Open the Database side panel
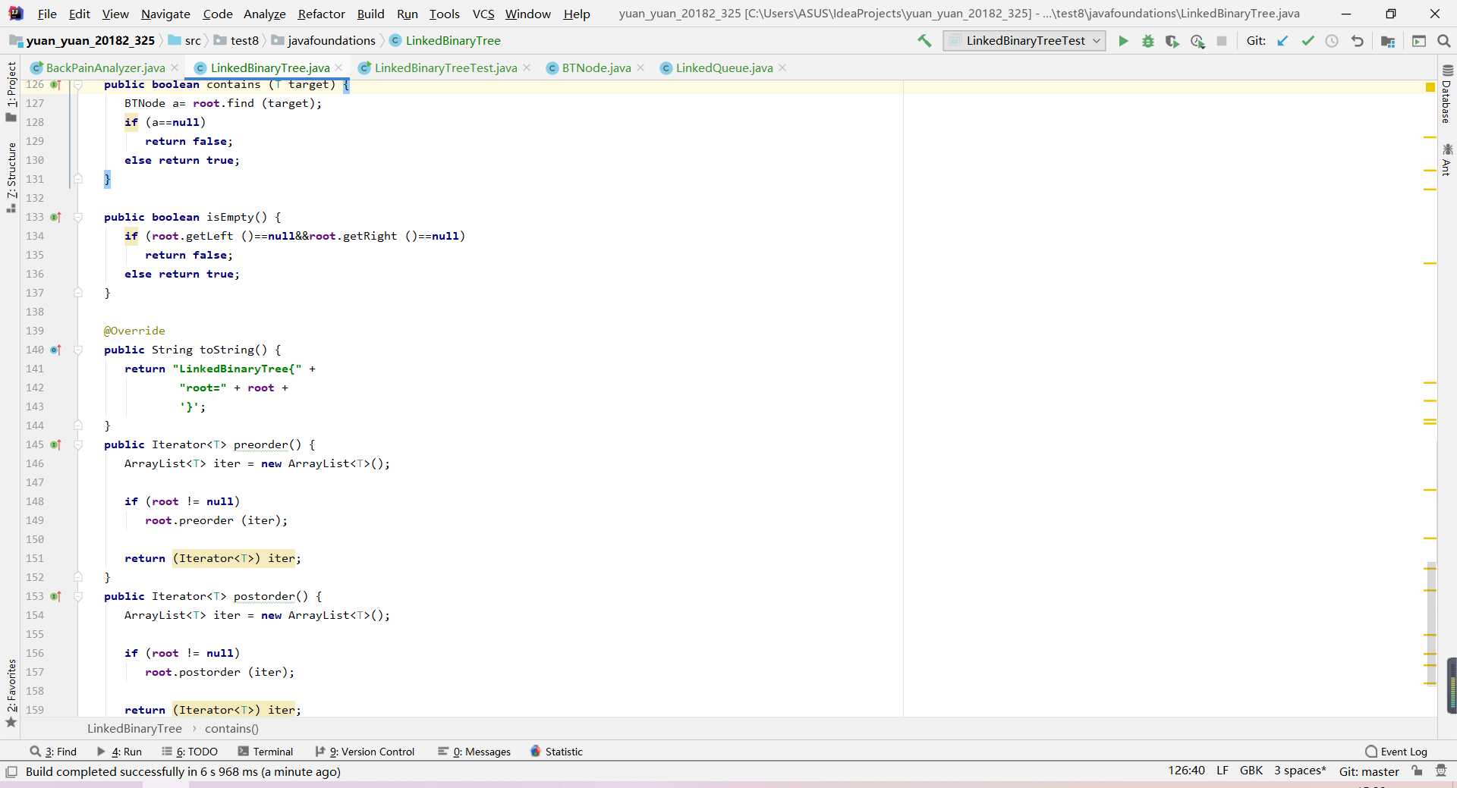Image resolution: width=1457 pixels, height=788 pixels. click(1446, 94)
